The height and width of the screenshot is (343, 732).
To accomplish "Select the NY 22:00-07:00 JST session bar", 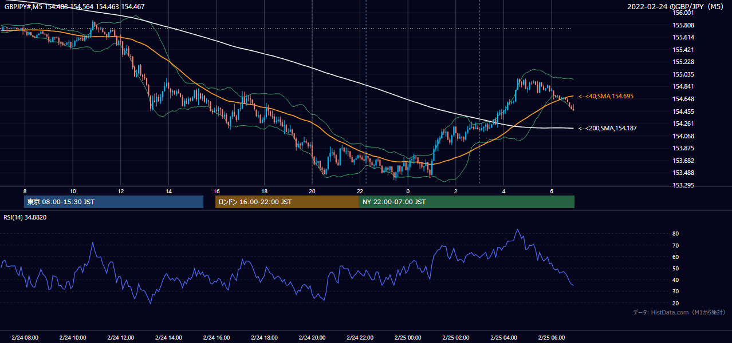I will pos(467,202).
